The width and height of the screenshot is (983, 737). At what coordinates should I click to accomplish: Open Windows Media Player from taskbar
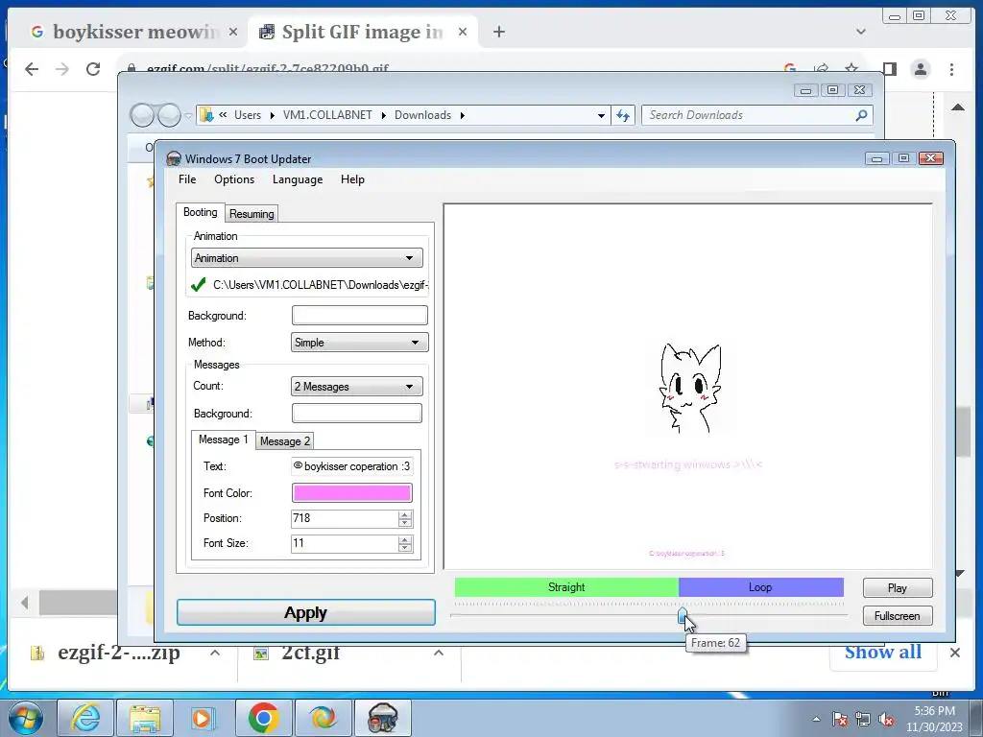(202, 718)
